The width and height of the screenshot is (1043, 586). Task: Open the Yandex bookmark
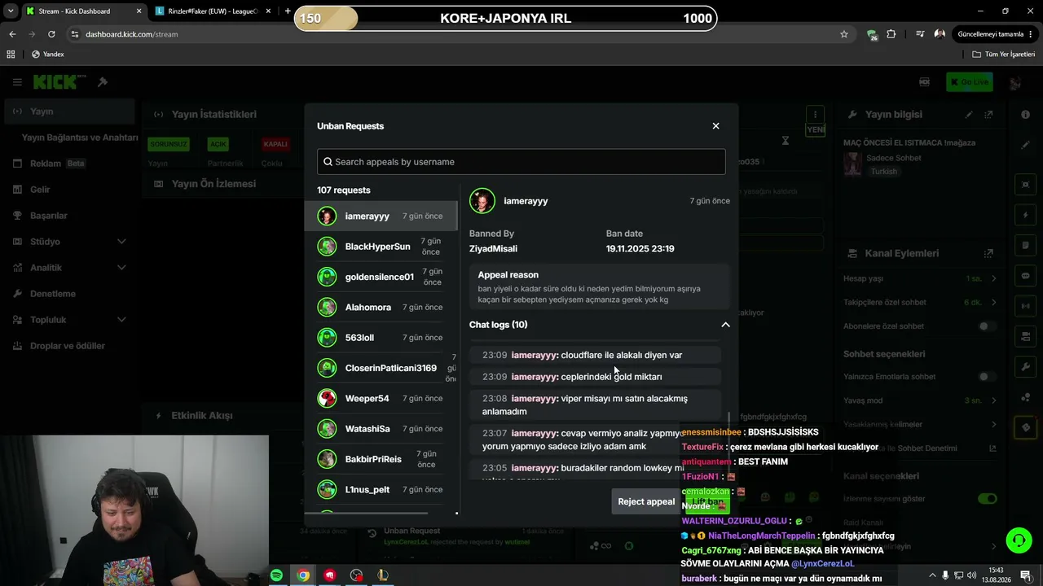coord(47,55)
